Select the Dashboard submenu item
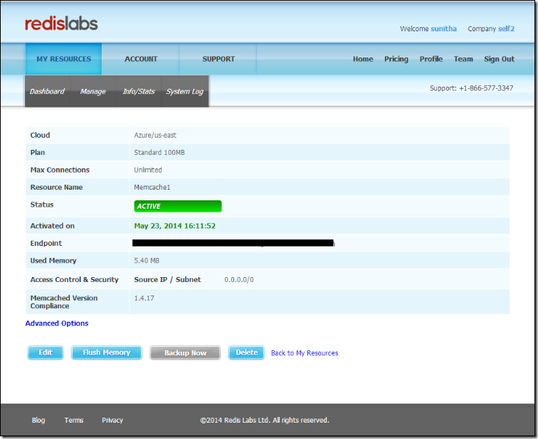Image resolution: width=538 pixels, height=439 pixels. pyautogui.click(x=47, y=92)
